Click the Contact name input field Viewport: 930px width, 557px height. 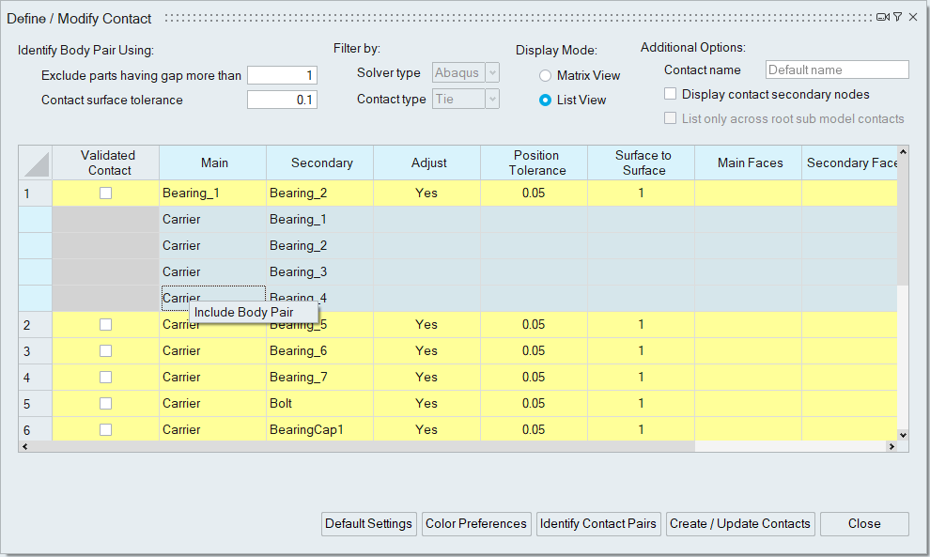tap(837, 70)
